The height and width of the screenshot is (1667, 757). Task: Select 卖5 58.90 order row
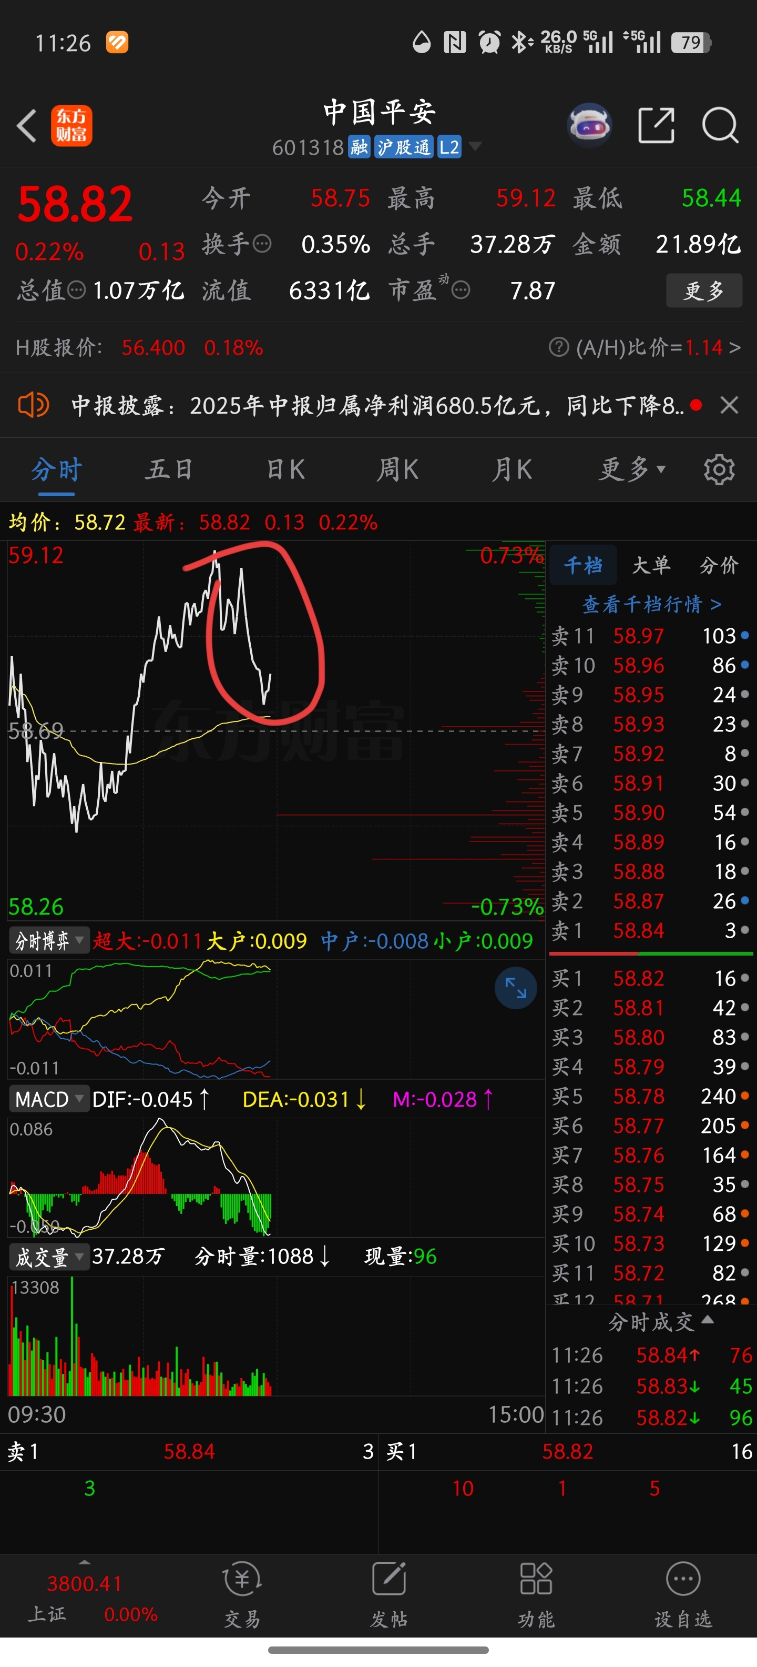[650, 812]
